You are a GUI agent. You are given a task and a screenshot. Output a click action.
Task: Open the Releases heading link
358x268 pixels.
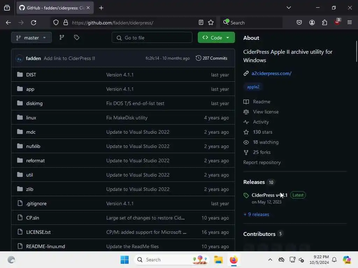pos(254,182)
